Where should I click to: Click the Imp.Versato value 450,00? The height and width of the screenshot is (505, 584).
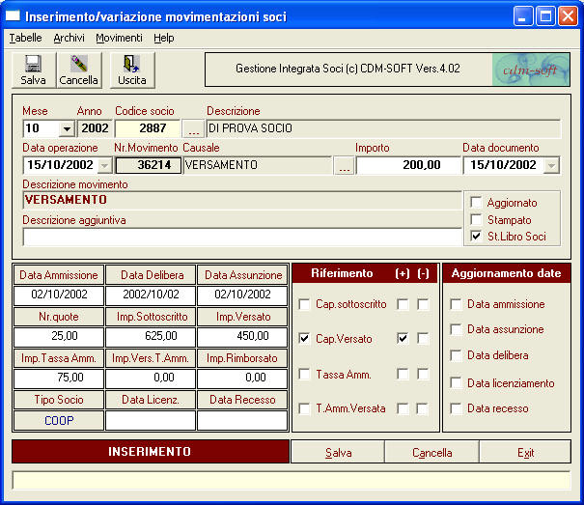click(x=242, y=337)
